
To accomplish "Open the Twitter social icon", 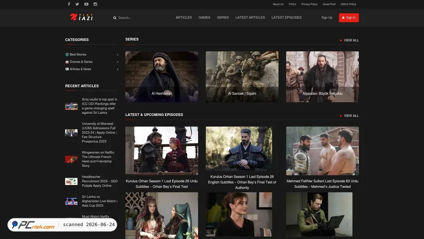I will 77,4.
